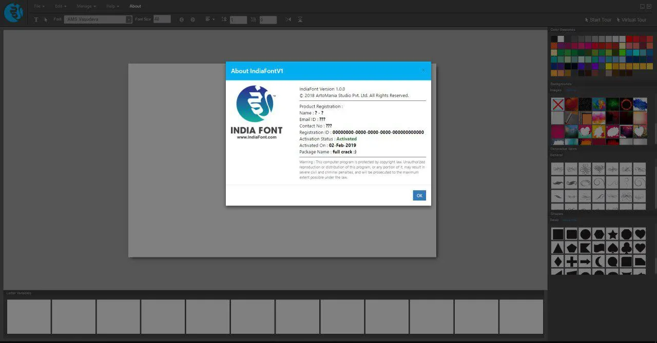Insert the first decorative flourish item
Image resolution: width=657 pixels, height=343 pixels.
[x=558, y=169]
